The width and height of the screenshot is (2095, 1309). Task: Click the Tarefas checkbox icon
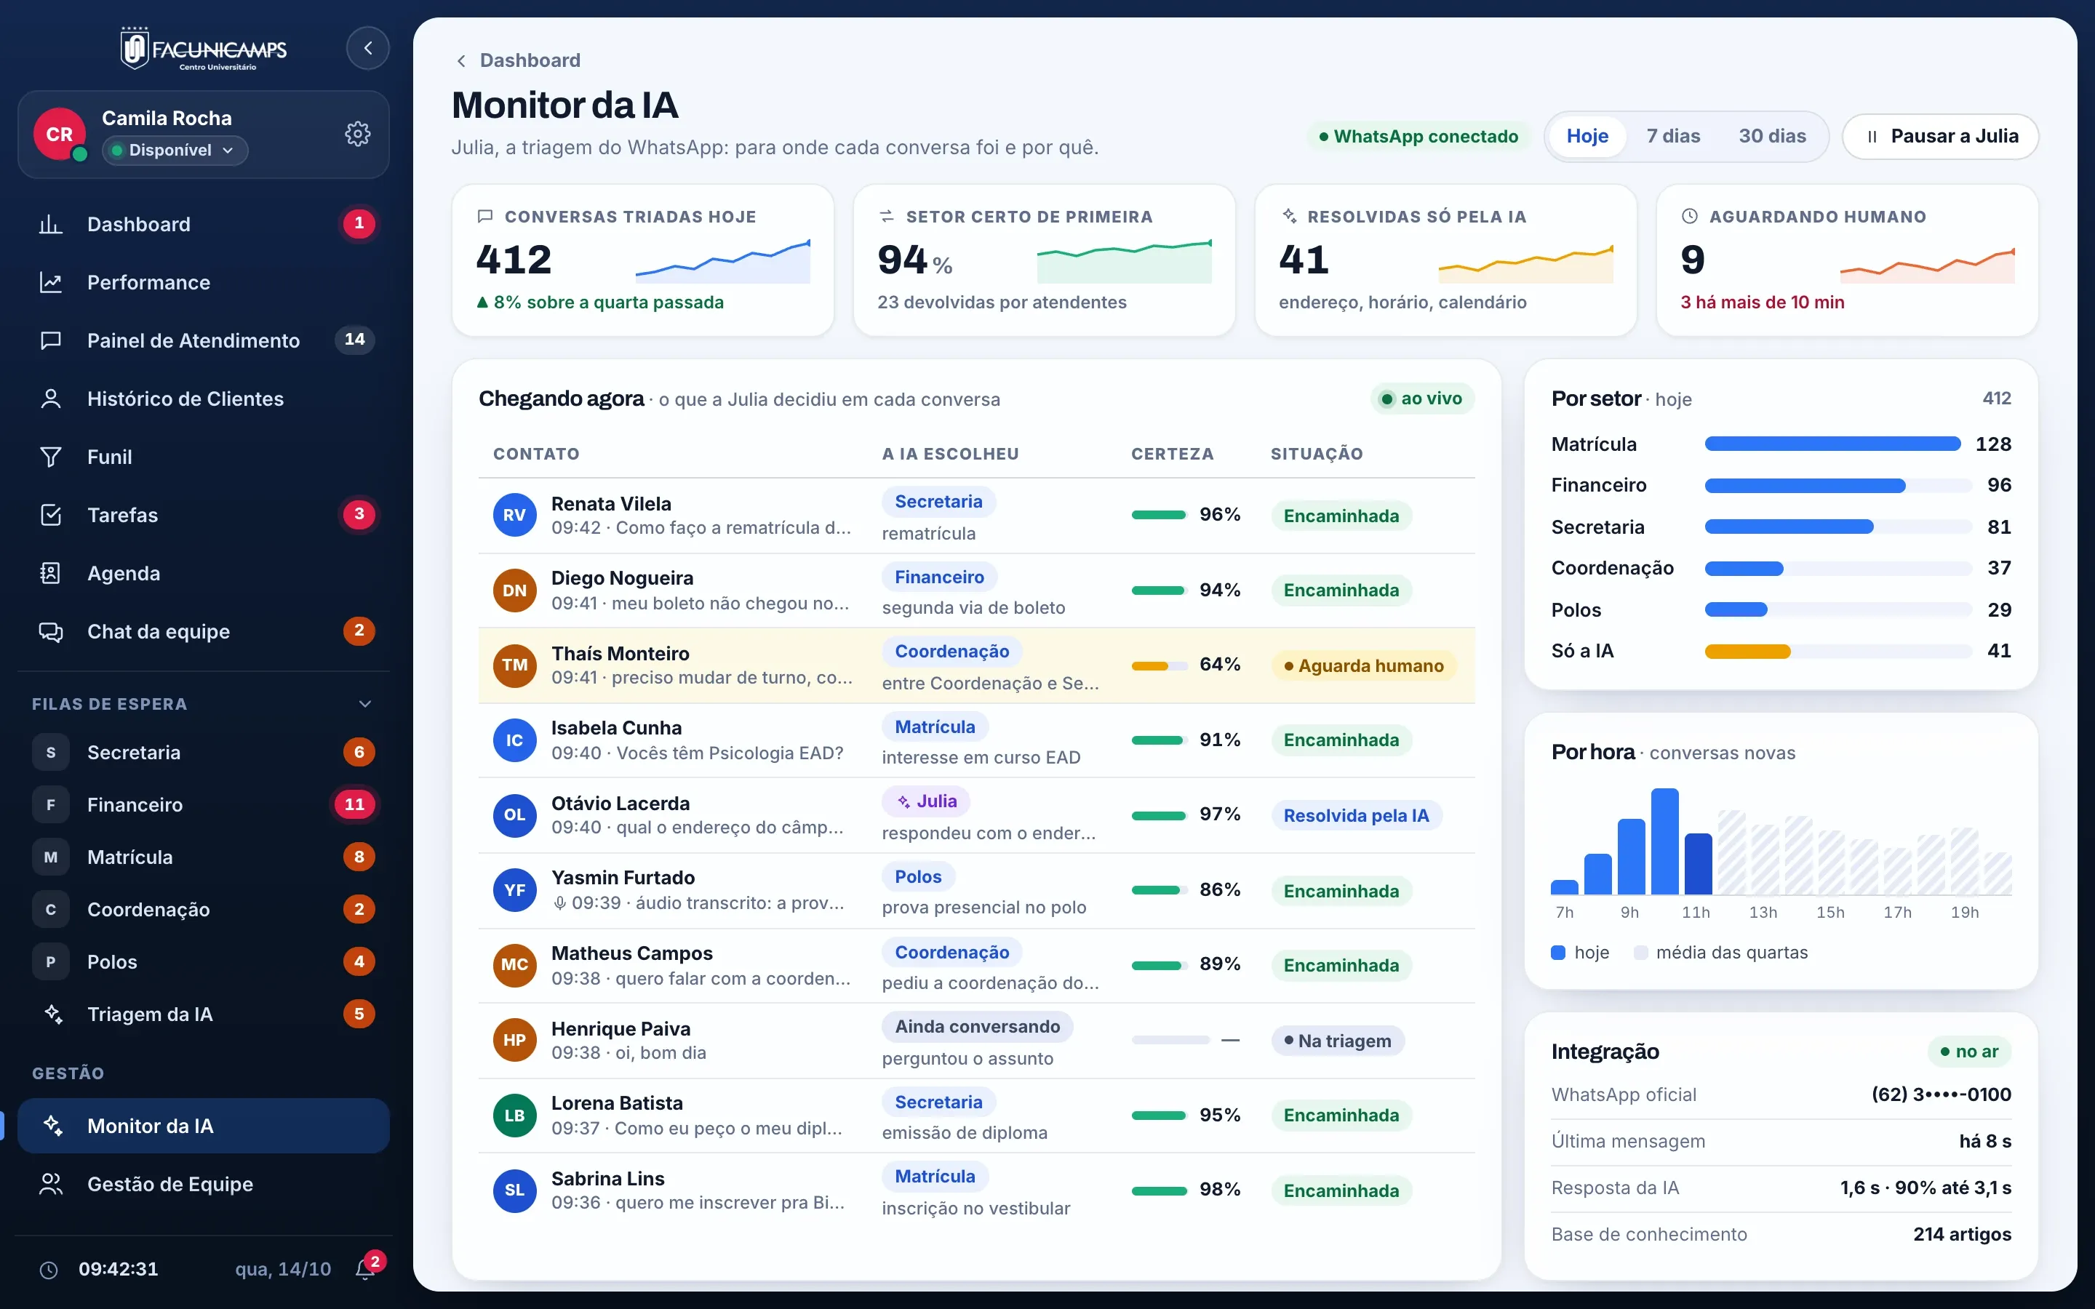pos(51,515)
